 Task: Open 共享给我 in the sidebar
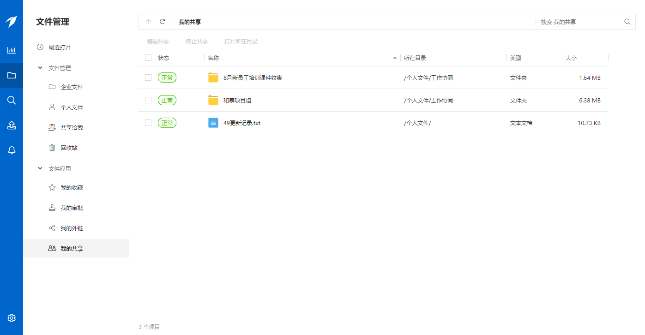click(72, 127)
